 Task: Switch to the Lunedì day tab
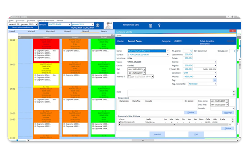12,31
